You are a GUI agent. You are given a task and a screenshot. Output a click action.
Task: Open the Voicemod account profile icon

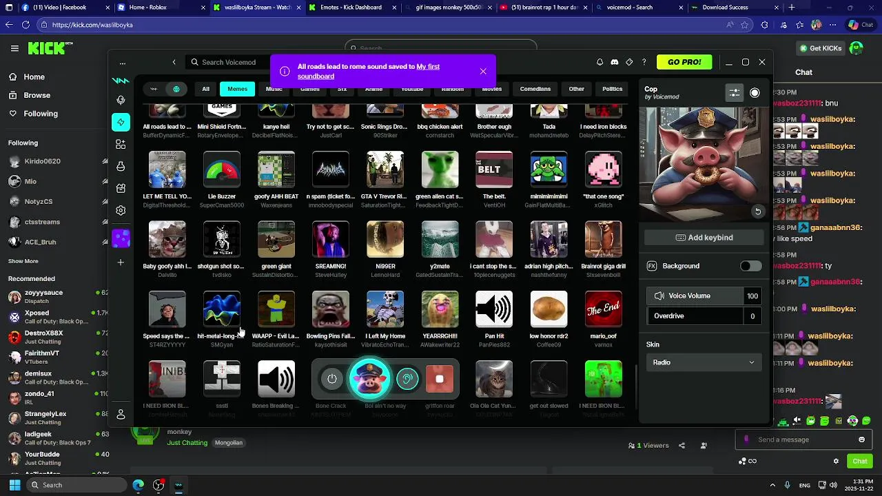[x=121, y=414]
